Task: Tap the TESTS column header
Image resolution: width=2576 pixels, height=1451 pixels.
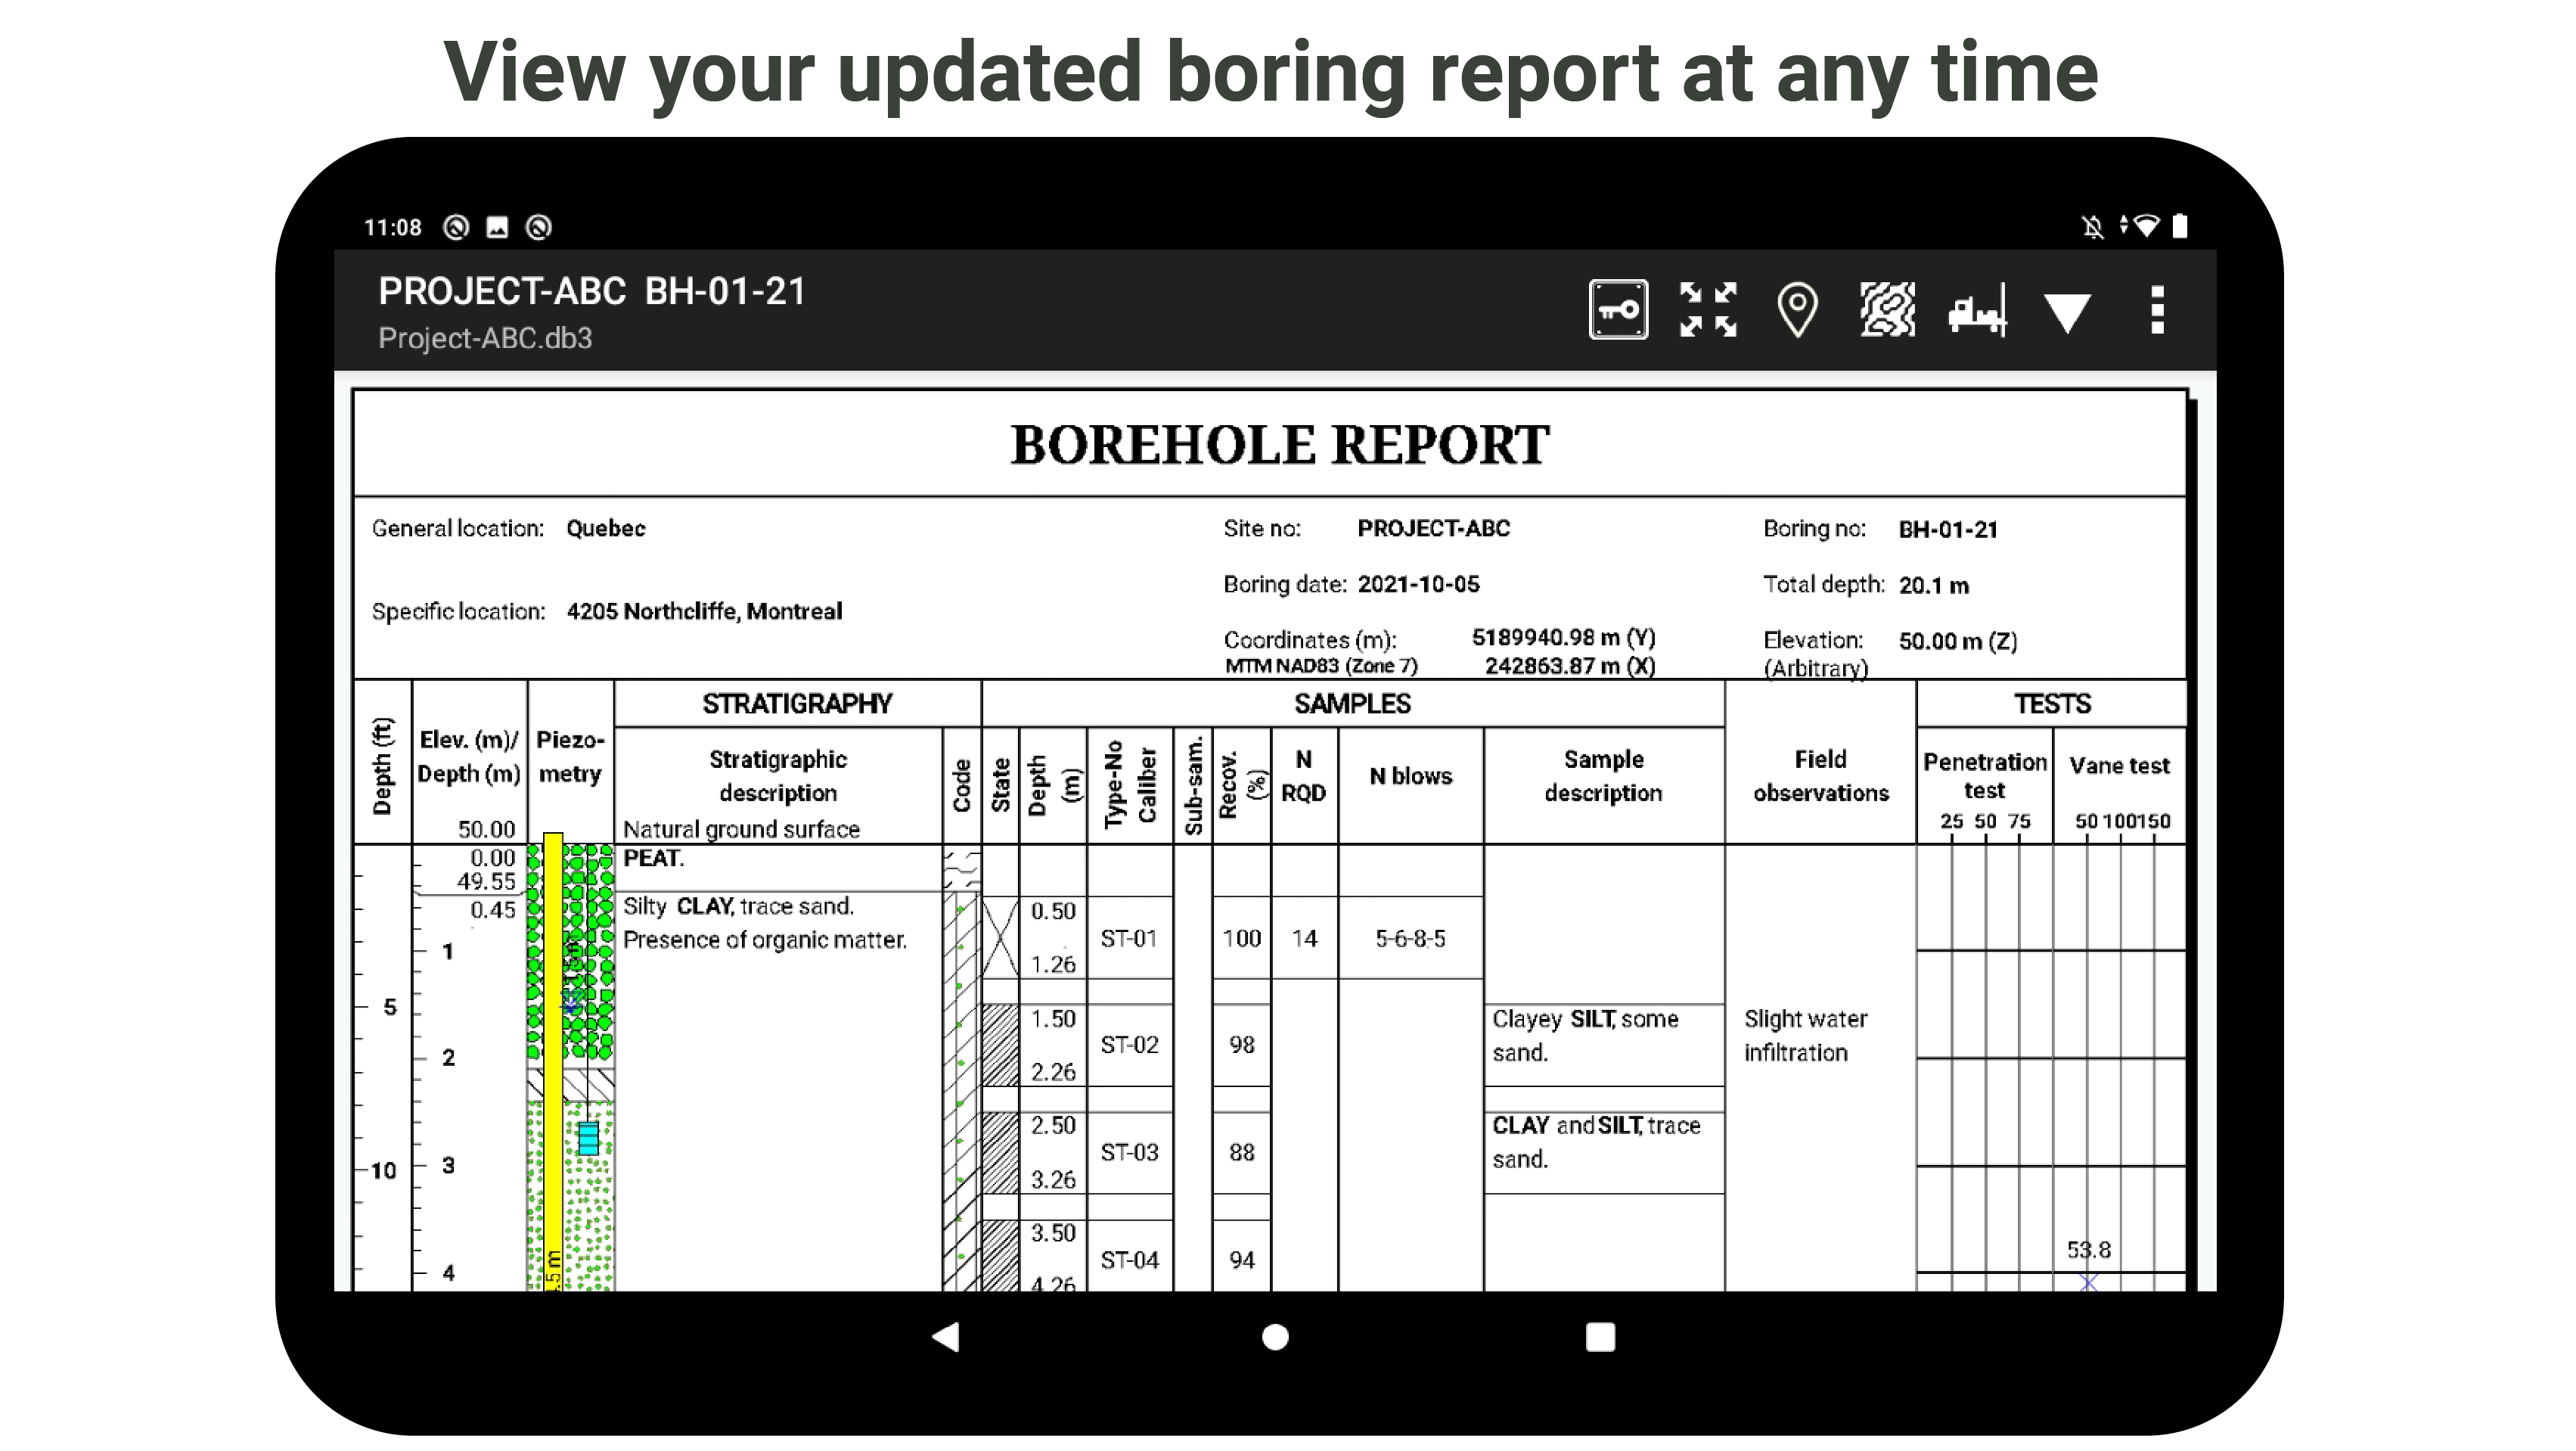Action: click(x=2051, y=704)
